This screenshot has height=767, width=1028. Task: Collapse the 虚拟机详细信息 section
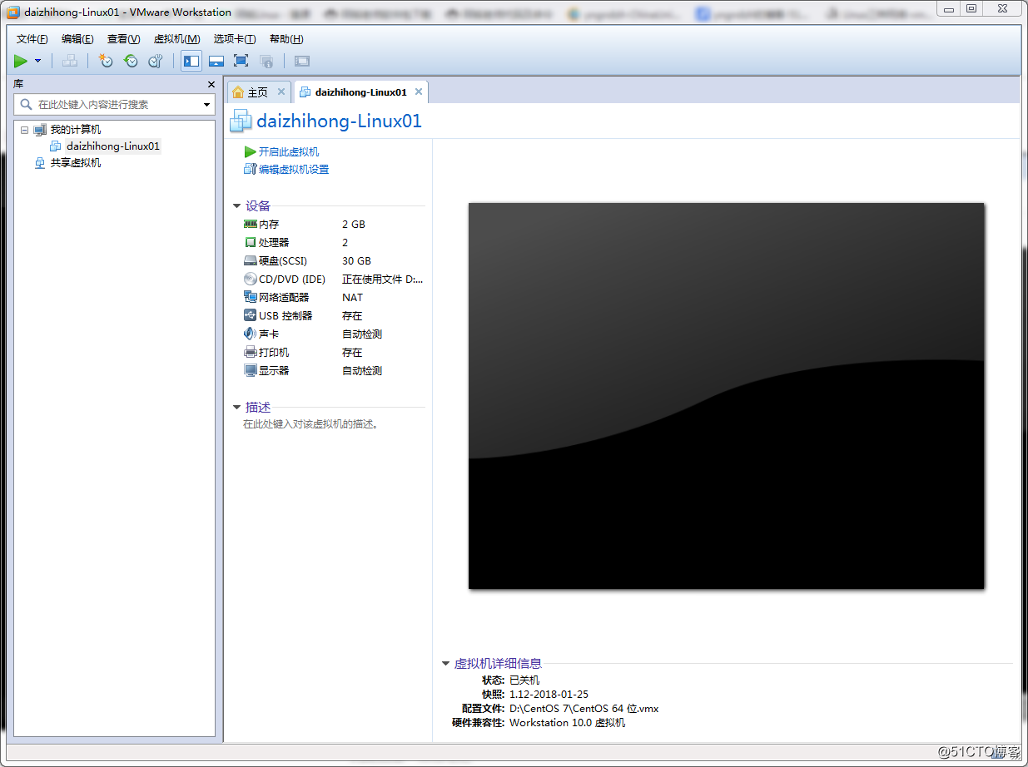pos(446,664)
